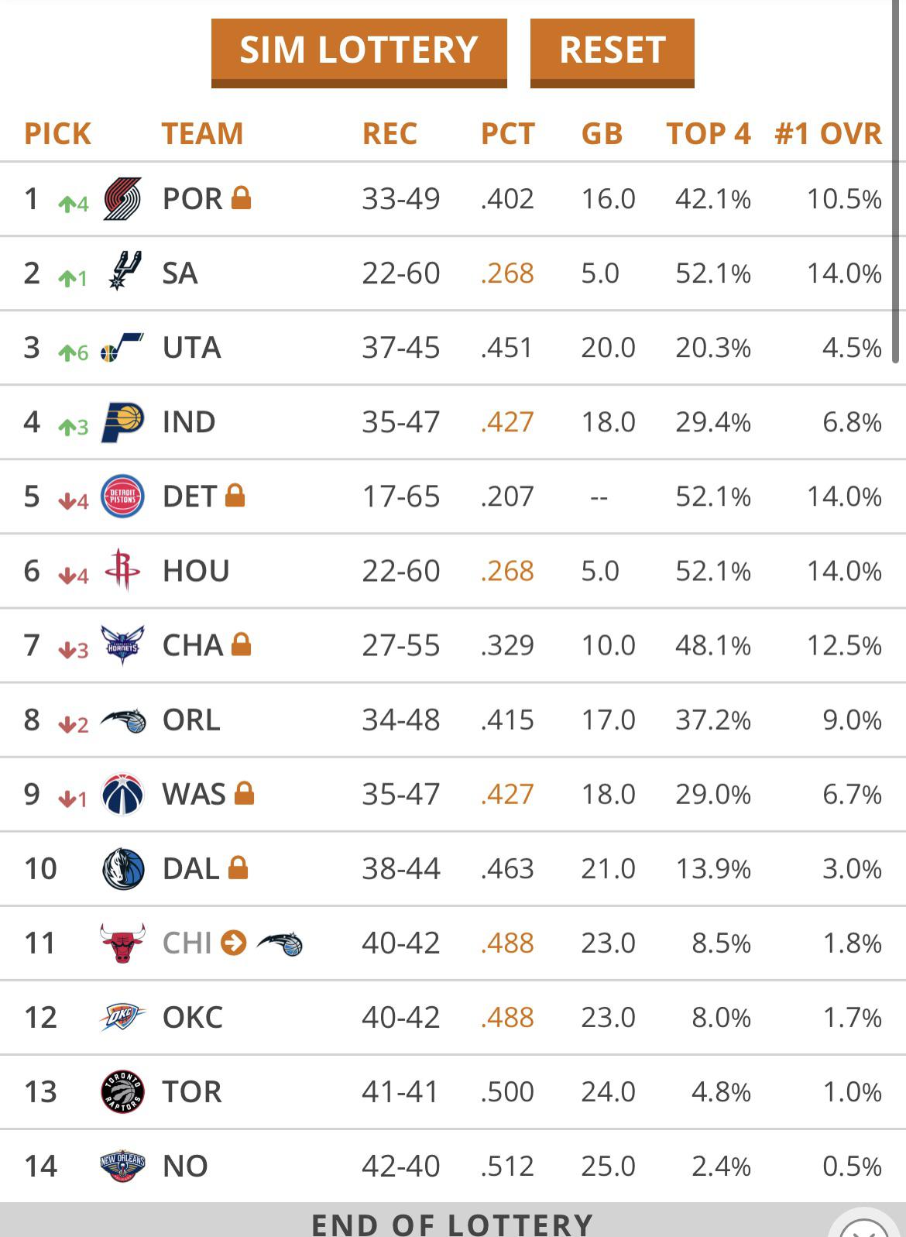Click the Indiana Pacers logo
The height and width of the screenshot is (1237, 906).
(122, 422)
